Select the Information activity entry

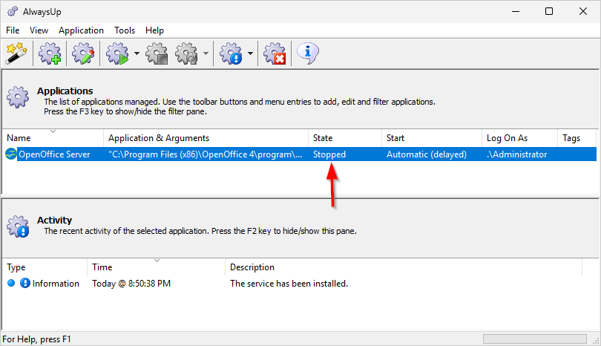point(56,284)
